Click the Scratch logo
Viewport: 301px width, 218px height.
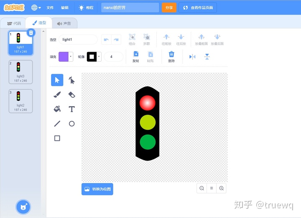coord(14,8)
